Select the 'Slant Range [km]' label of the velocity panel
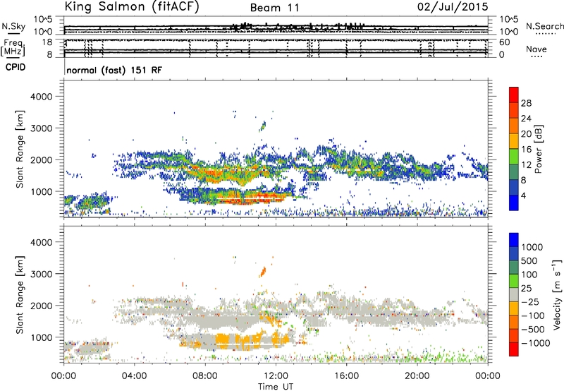Viewport: 564px width, 391px height. click(x=20, y=294)
